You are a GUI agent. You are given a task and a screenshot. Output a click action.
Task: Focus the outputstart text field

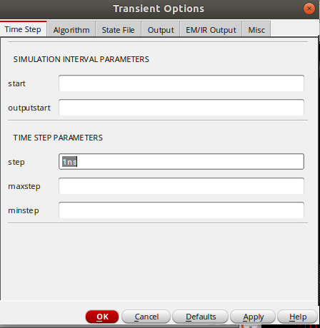(x=181, y=108)
